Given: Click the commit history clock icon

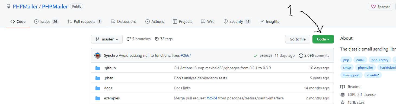Looking at the screenshot, I should point(301,55).
